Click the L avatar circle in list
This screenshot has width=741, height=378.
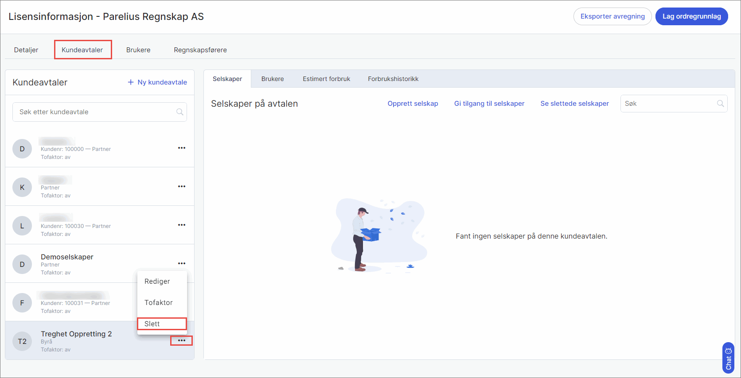22,226
